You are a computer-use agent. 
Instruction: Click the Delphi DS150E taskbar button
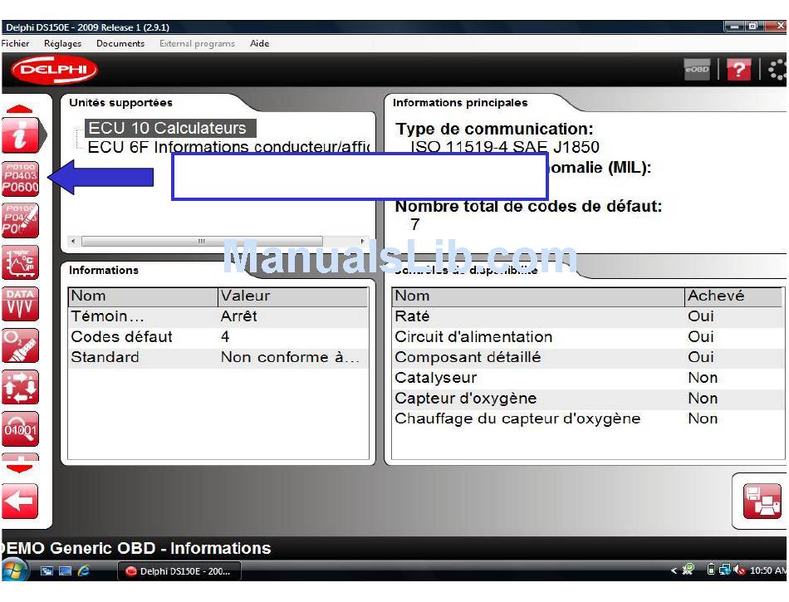[179, 571]
